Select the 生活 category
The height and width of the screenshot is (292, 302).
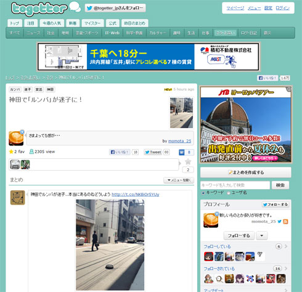[x=191, y=33]
